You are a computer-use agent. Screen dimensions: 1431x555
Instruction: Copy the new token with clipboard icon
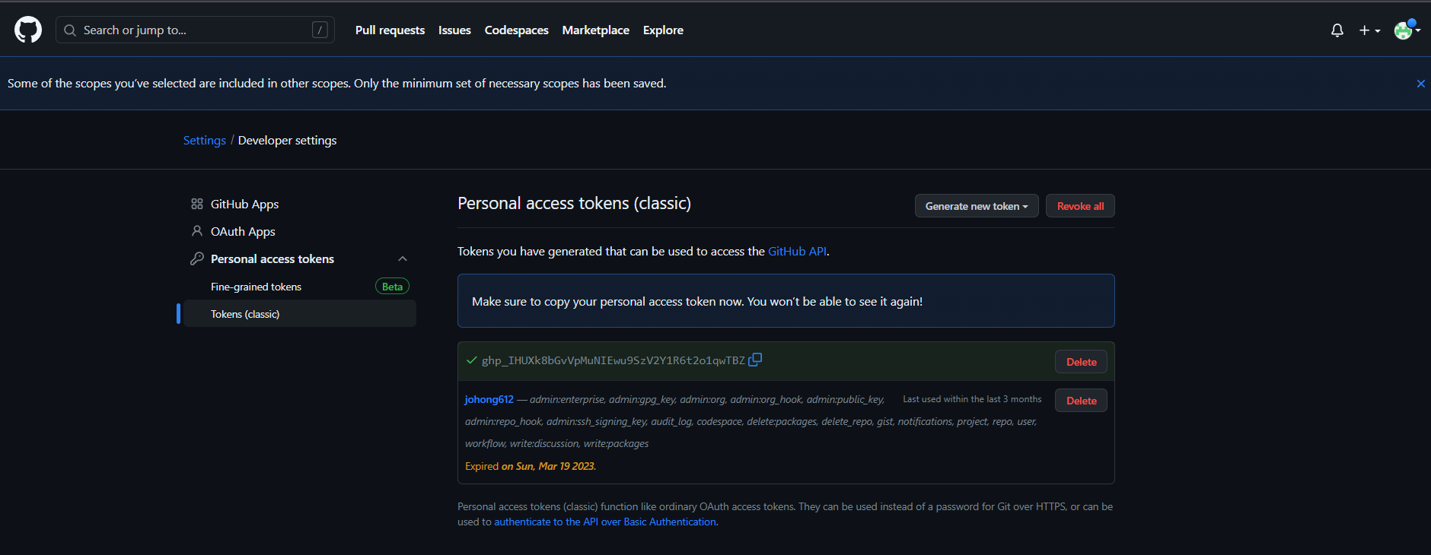(x=755, y=360)
